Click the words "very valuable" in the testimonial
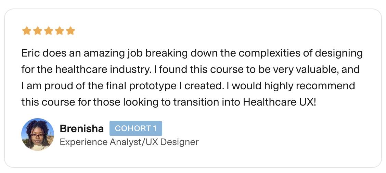Image resolution: width=386 pixels, height=173 pixels. pyautogui.click(x=299, y=69)
